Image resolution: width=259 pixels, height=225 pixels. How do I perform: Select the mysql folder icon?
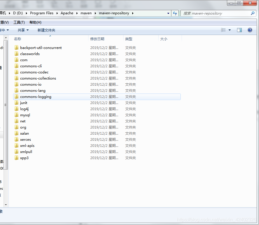point(17,115)
